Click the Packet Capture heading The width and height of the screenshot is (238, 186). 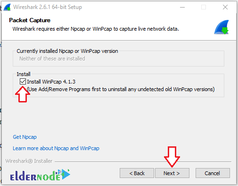(30, 20)
